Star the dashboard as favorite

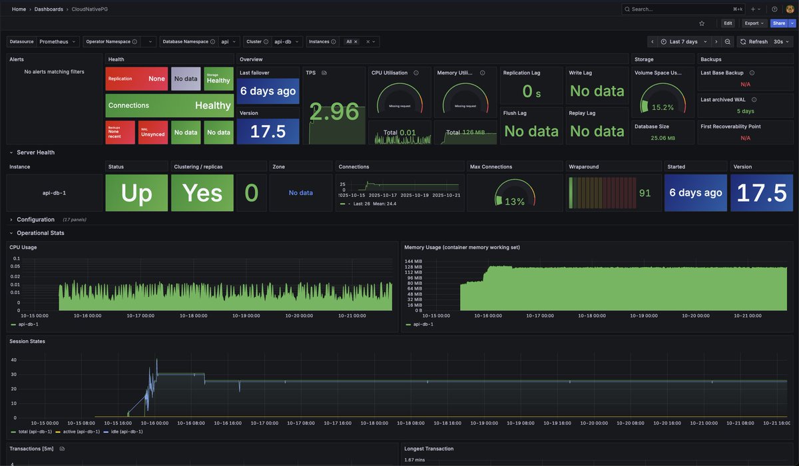point(702,23)
